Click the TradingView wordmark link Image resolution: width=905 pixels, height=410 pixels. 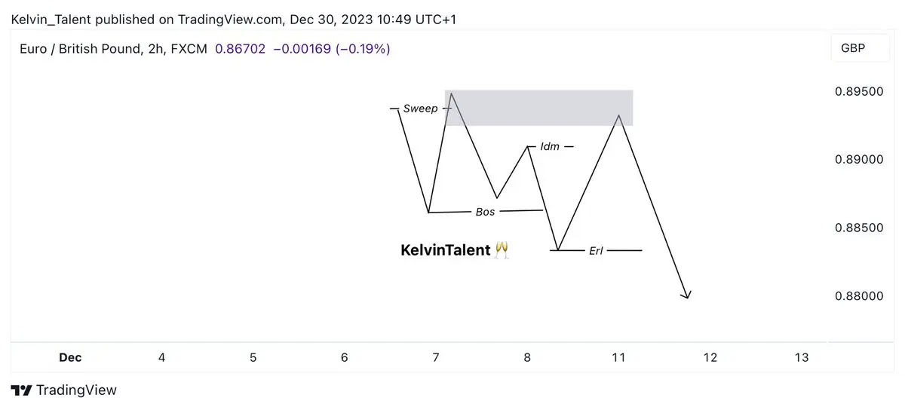tap(76, 390)
